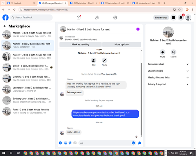Switch to the first (3) Marketplace tab
The width and height of the screenshot is (196, 156).
pos(83,3)
